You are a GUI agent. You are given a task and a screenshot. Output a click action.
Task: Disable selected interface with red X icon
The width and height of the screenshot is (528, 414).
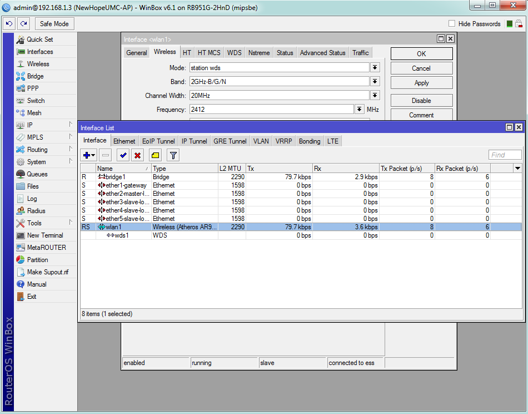point(138,155)
